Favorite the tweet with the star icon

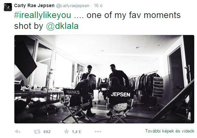(66, 132)
